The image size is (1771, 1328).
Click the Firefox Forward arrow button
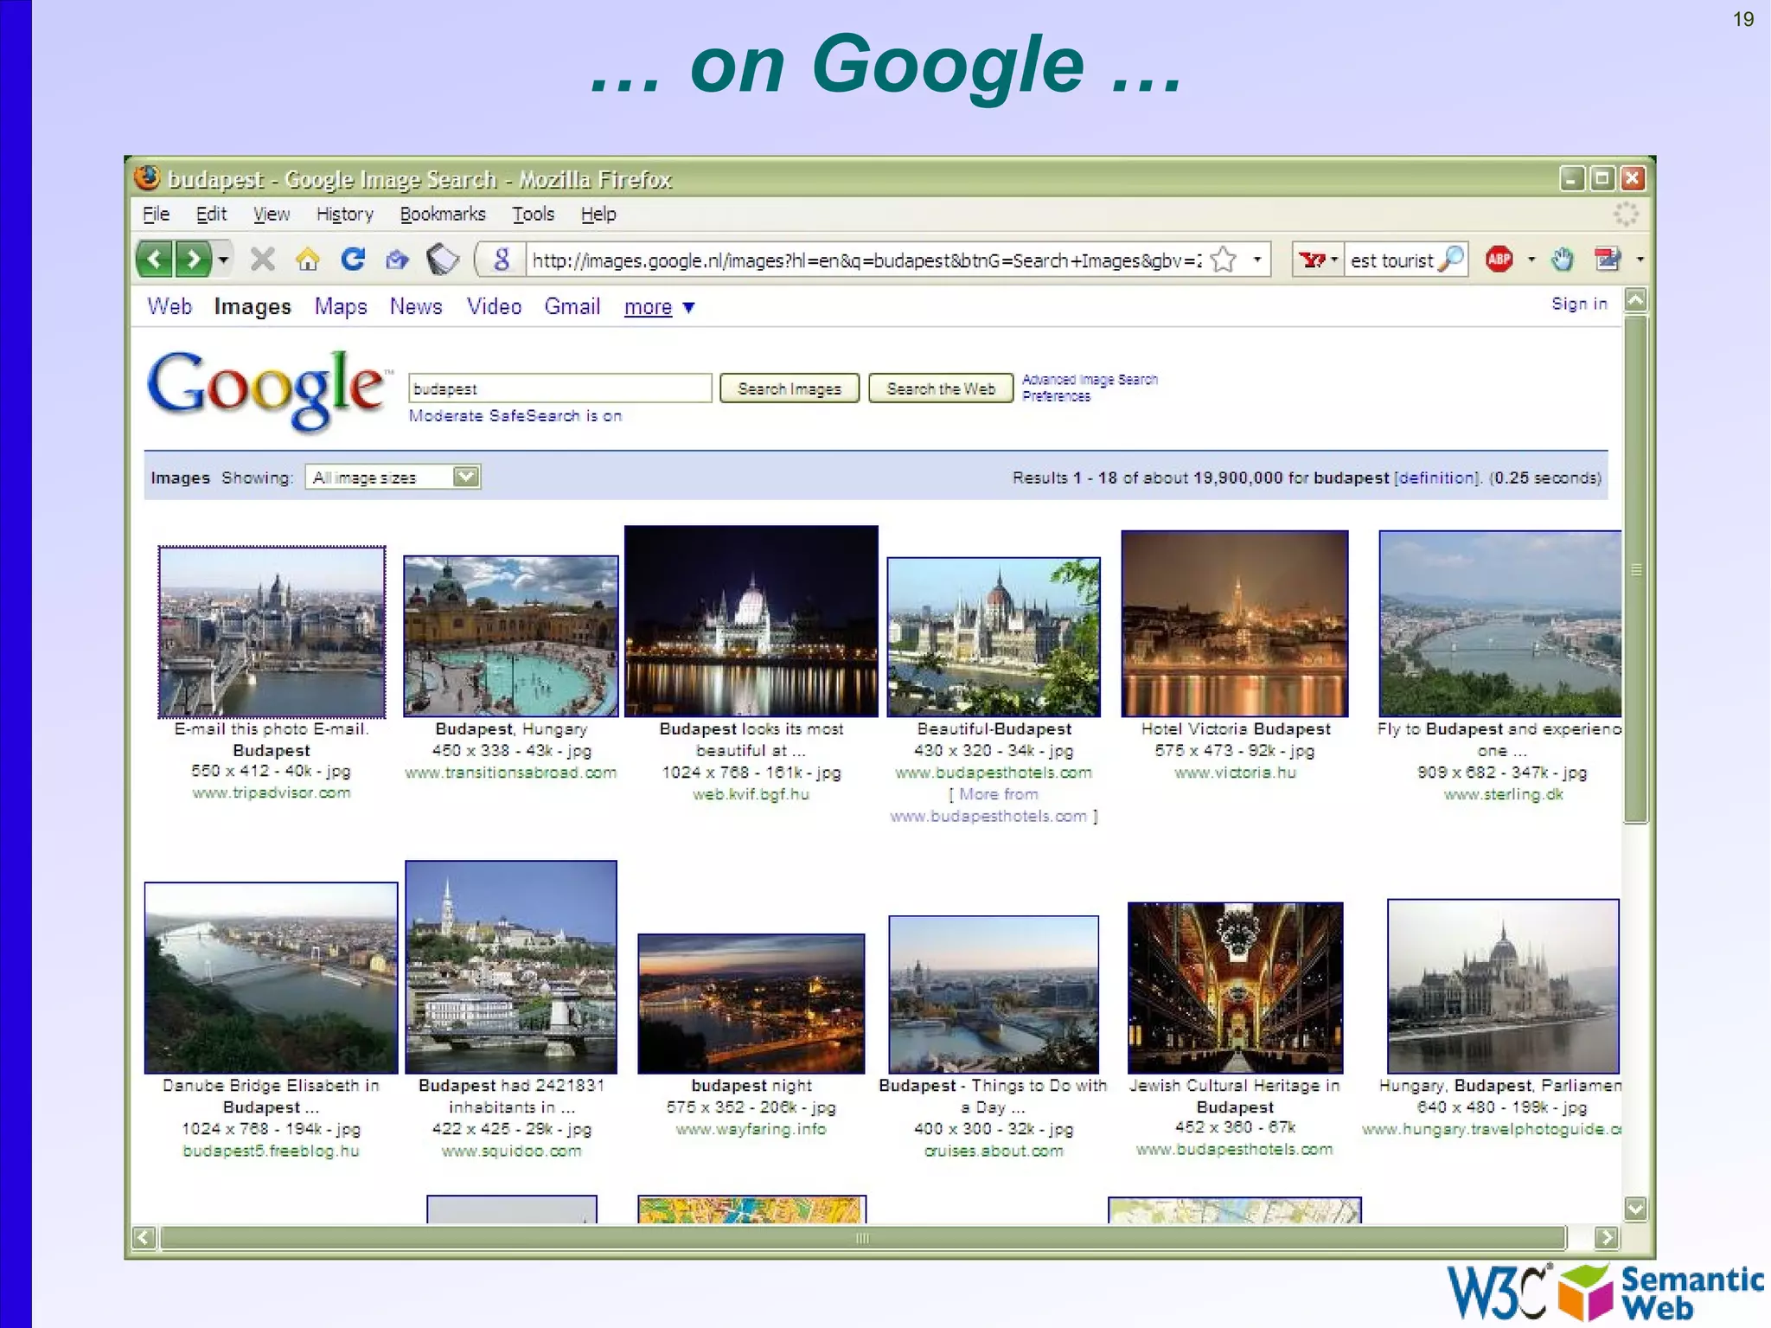point(194,259)
